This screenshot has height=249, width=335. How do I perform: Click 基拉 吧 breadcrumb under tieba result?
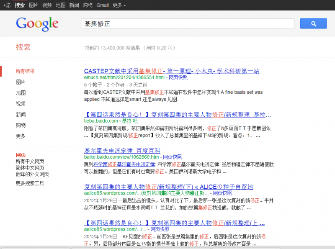click(x=130, y=121)
